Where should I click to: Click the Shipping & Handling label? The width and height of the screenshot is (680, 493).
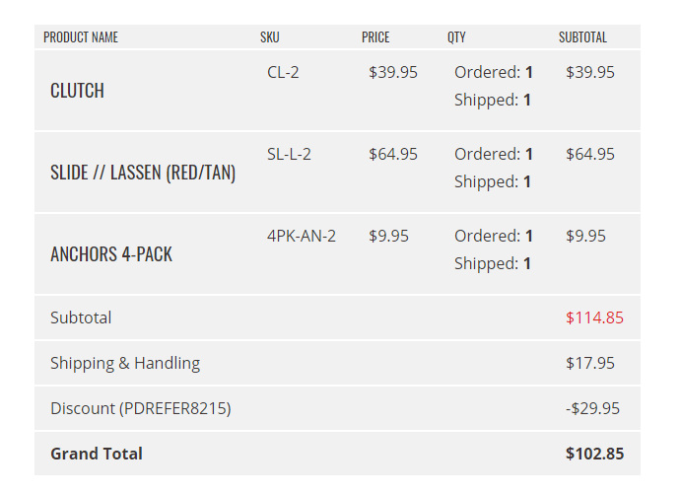click(x=125, y=363)
